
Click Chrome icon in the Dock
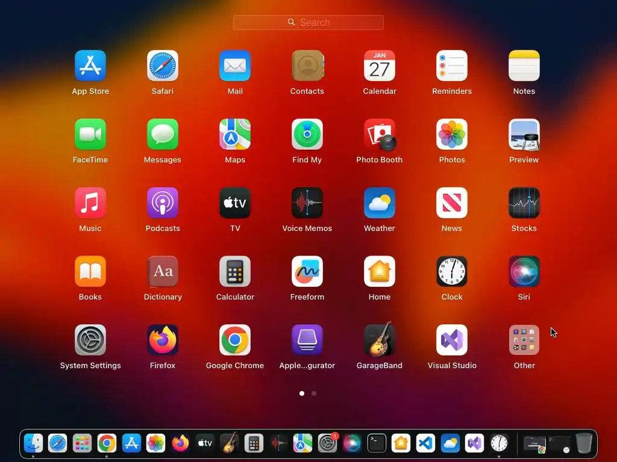click(x=107, y=443)
